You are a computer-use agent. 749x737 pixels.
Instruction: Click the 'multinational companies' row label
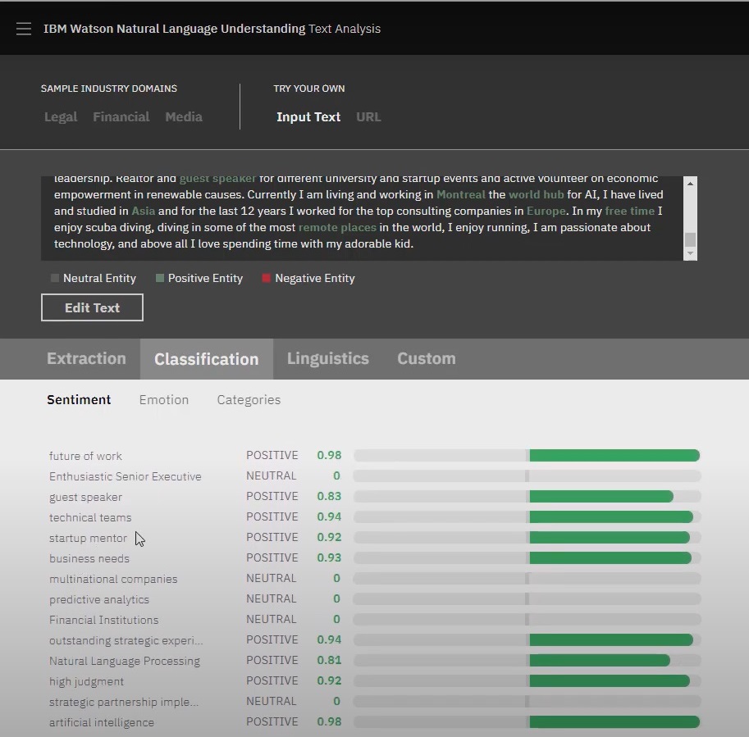(x=113, y=579)
